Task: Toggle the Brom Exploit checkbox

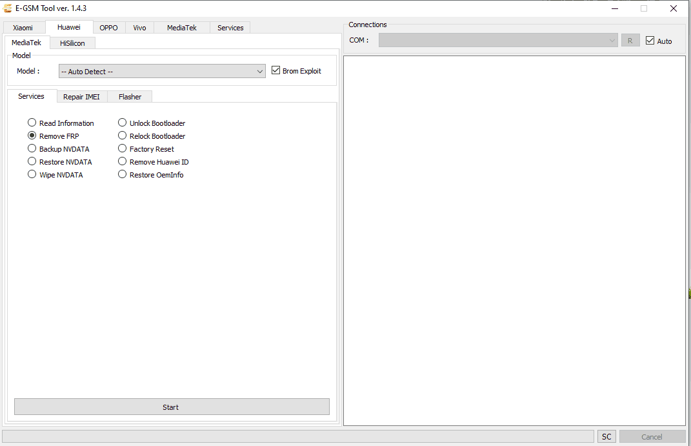Action: pos(296,70)
